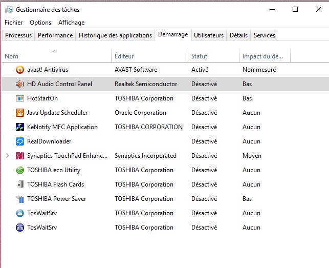Click the Java Update Scheduler icon
The height and width of the screenshot is (268, 329).
[x=20, y=113]
